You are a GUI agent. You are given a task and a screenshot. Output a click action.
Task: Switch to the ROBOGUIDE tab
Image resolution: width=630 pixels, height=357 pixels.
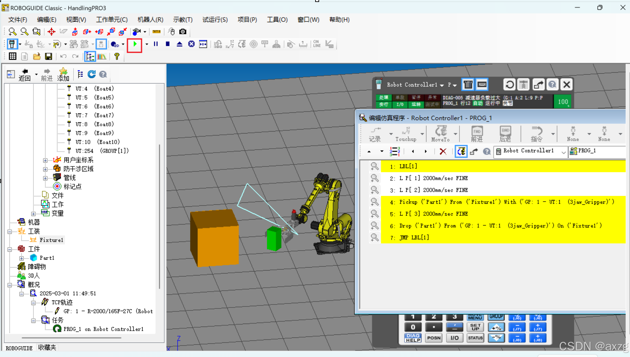point(19,348)
